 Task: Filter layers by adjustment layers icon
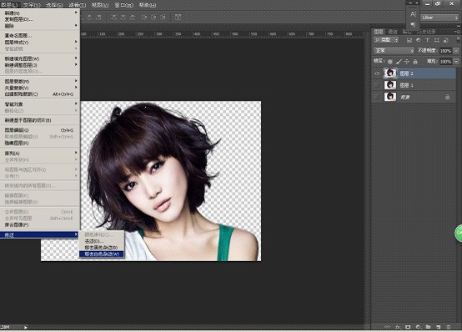[x=418, y=40]
